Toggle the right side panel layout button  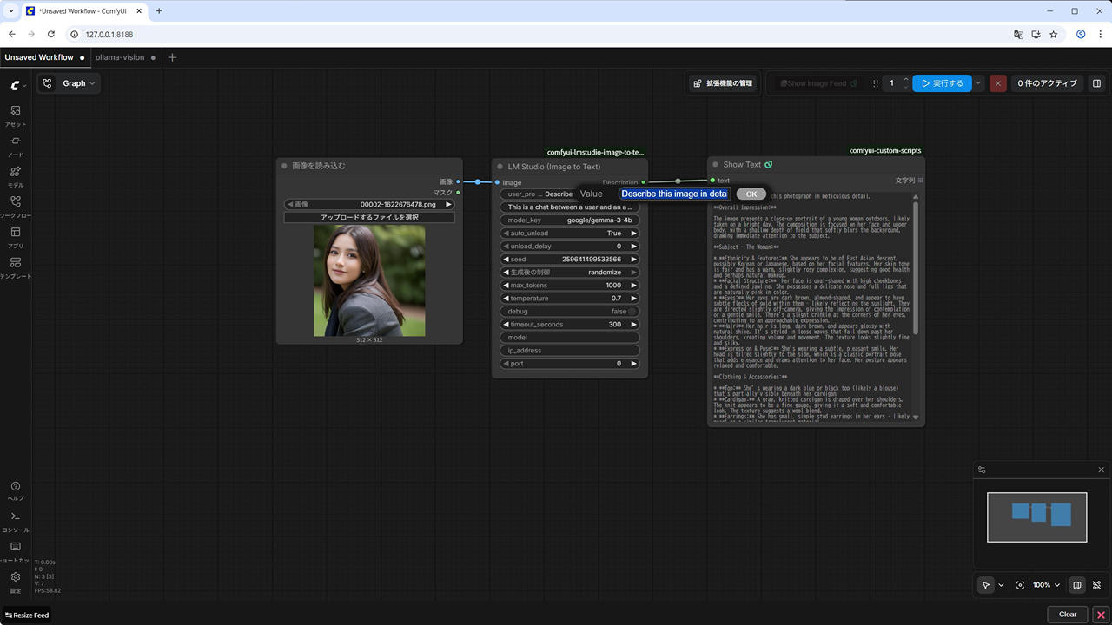click(x=1096, y=83)
